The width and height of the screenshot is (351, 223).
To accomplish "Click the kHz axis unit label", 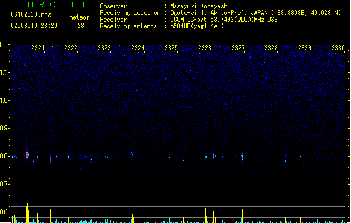I will click(5, 45).
